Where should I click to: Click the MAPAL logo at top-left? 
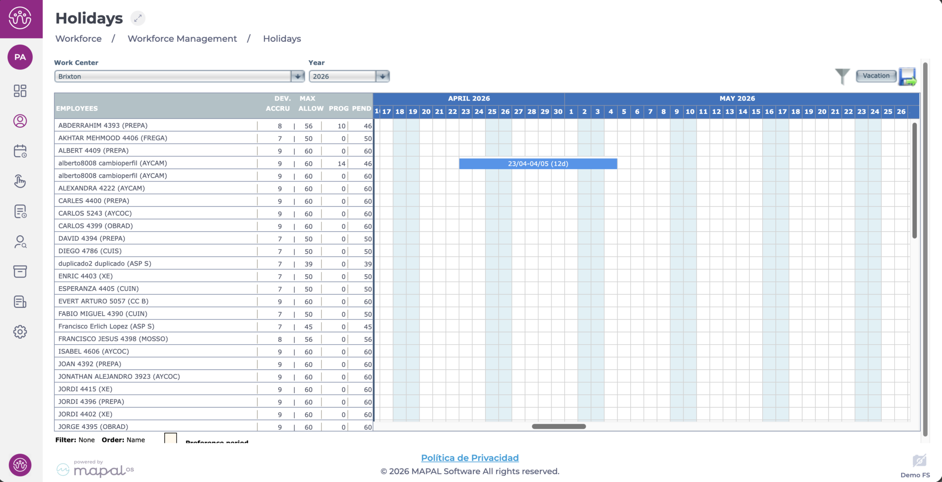click(20, 18)
